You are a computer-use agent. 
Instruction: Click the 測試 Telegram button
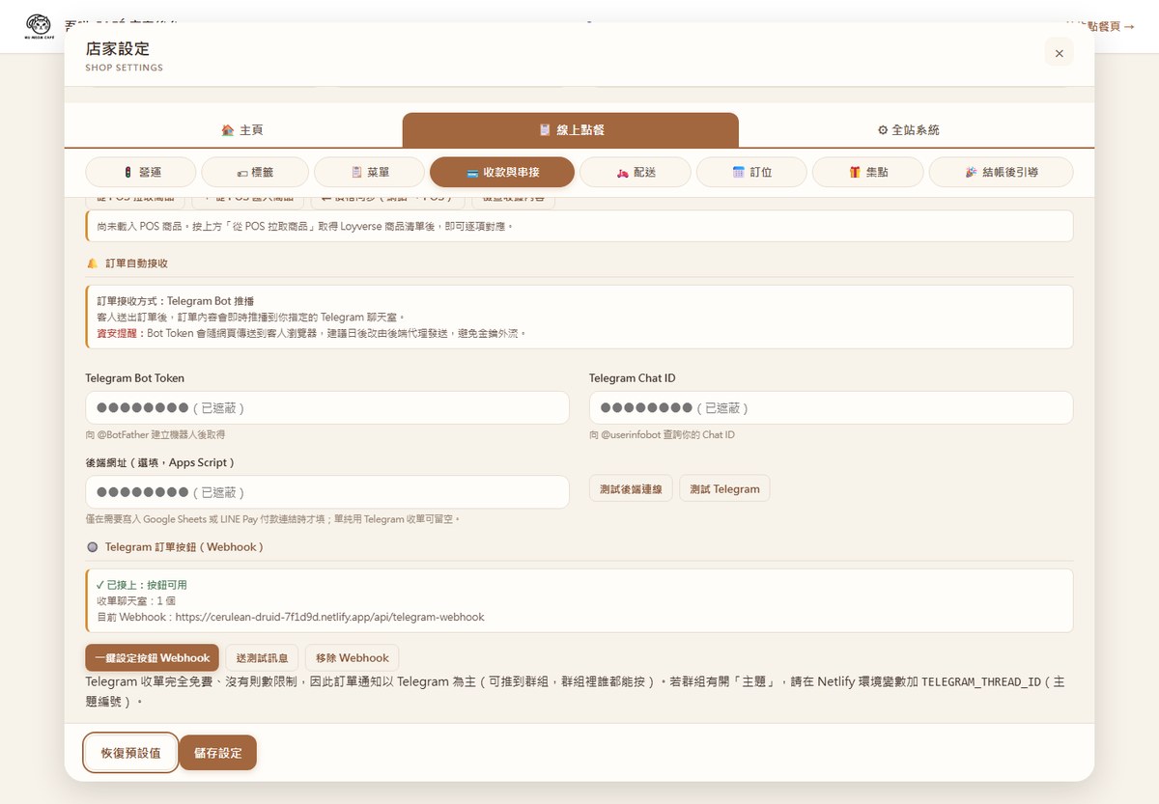click(x=724, y=488)
